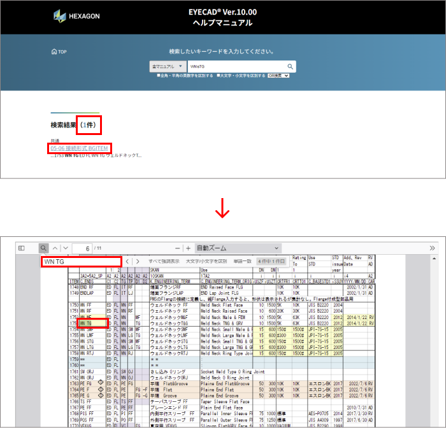Click the TOP link text
Viewport: 446px width, 428px height.
pyautogui.click(x=62, y=52)
